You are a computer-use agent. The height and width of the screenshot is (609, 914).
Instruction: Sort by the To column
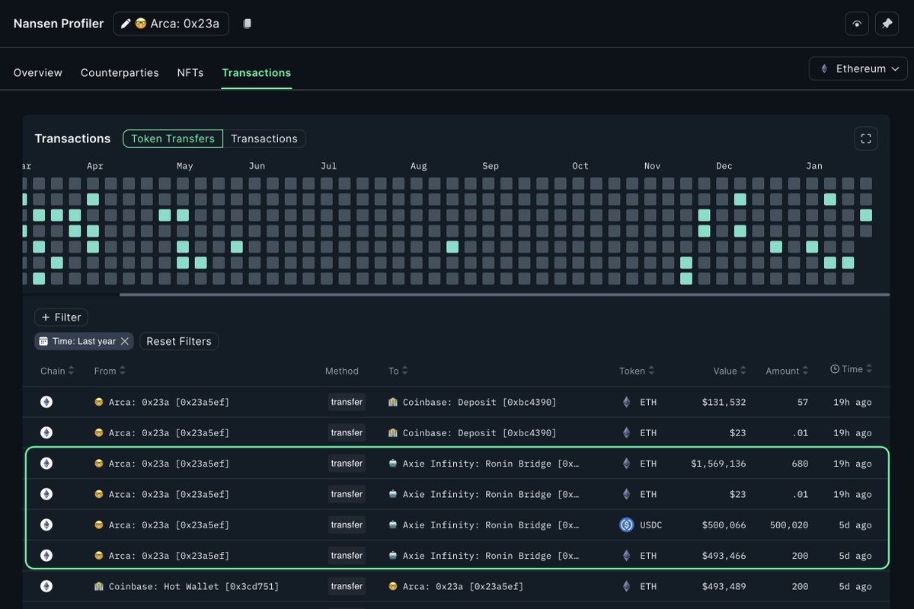(398, 371)
